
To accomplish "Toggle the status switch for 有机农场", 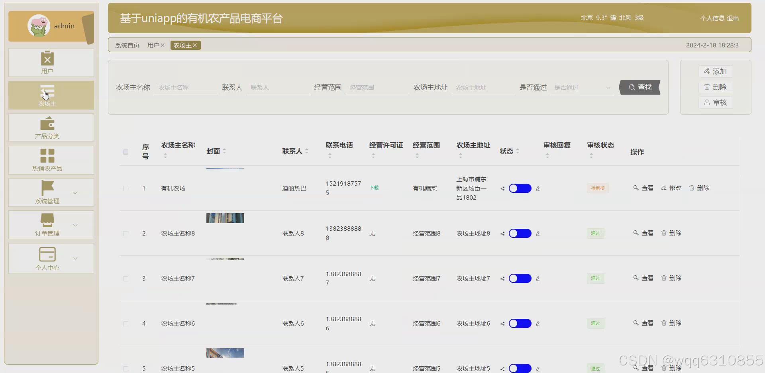I will click(520, 188).
